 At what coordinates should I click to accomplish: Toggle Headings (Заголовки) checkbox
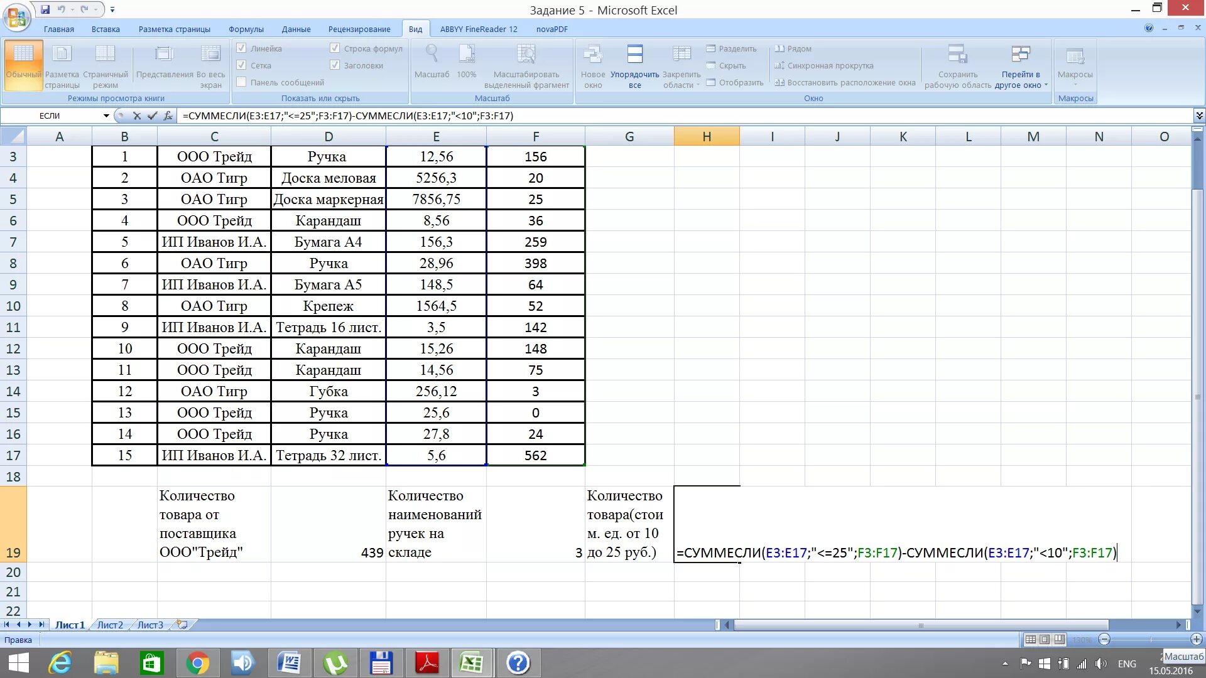click(x=335, y=65)
